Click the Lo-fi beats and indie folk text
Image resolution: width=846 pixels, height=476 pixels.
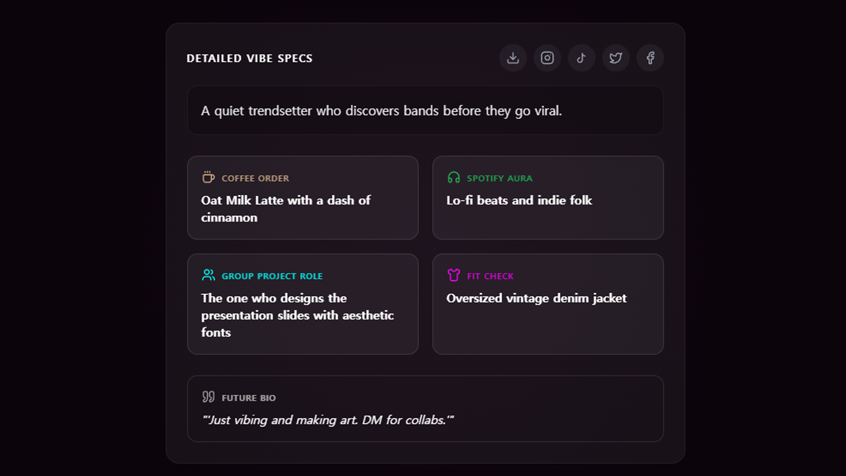pyautogui.click(x=519, y=201)
